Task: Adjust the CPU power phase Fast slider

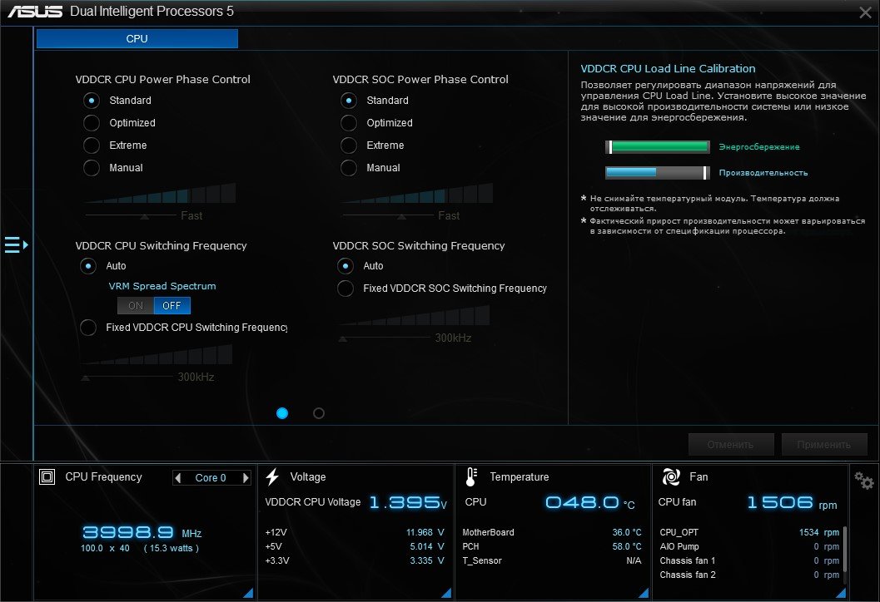Action: 144,216
